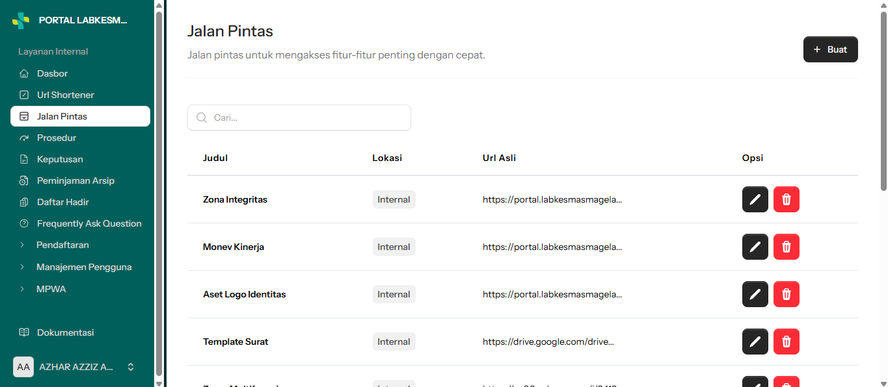Click the Url Asli column header
This screenshot has height=387, width=888.
(x=500, y=158)
